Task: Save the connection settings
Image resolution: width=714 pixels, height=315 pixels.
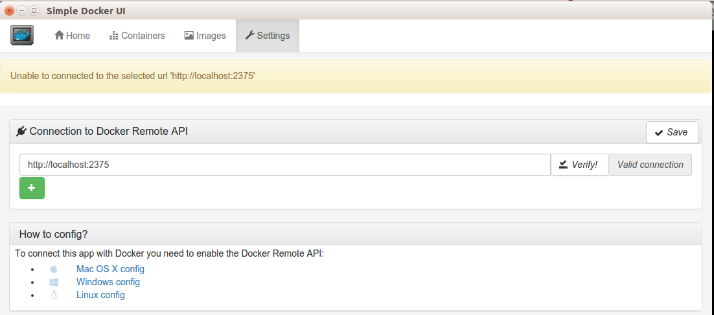Action: (x=672, y=132)
